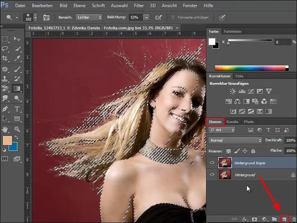Screen dimensions: 297x223
Task: Open the tool preset picker arrow
Action: click(x=17, y=17)
